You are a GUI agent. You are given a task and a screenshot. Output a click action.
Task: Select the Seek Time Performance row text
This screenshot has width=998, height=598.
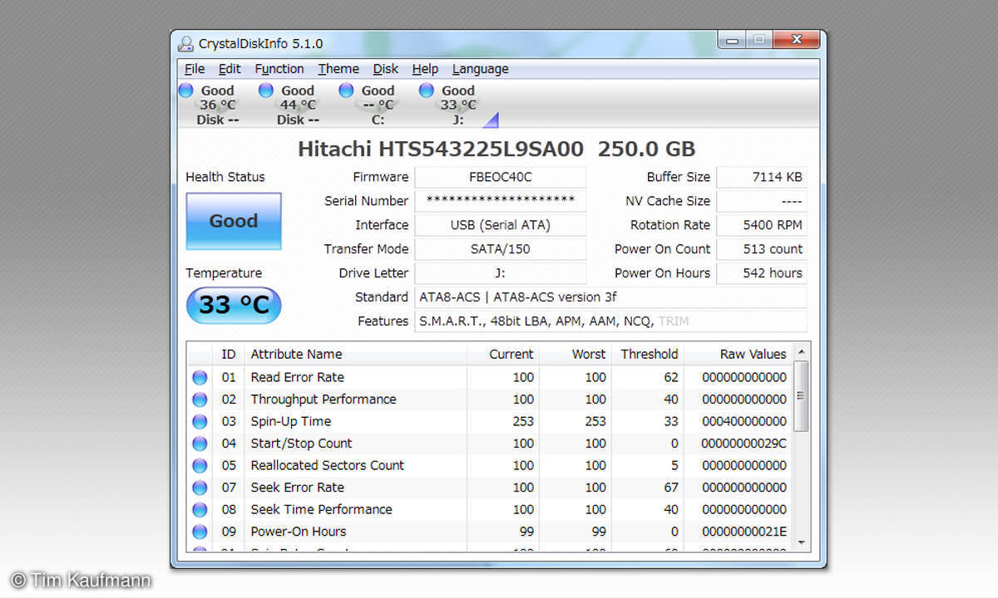click(x=321, y=509)
